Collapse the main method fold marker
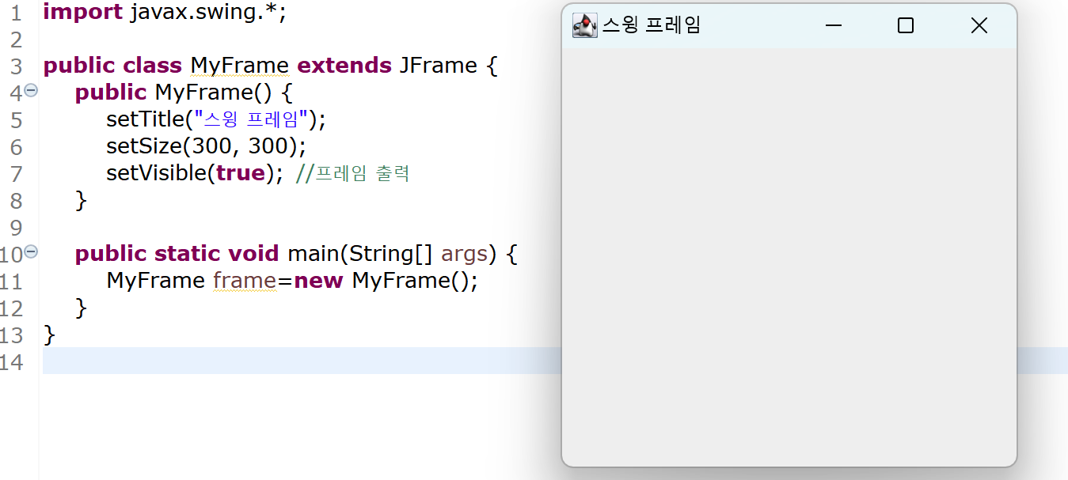 tap(31, 251)
